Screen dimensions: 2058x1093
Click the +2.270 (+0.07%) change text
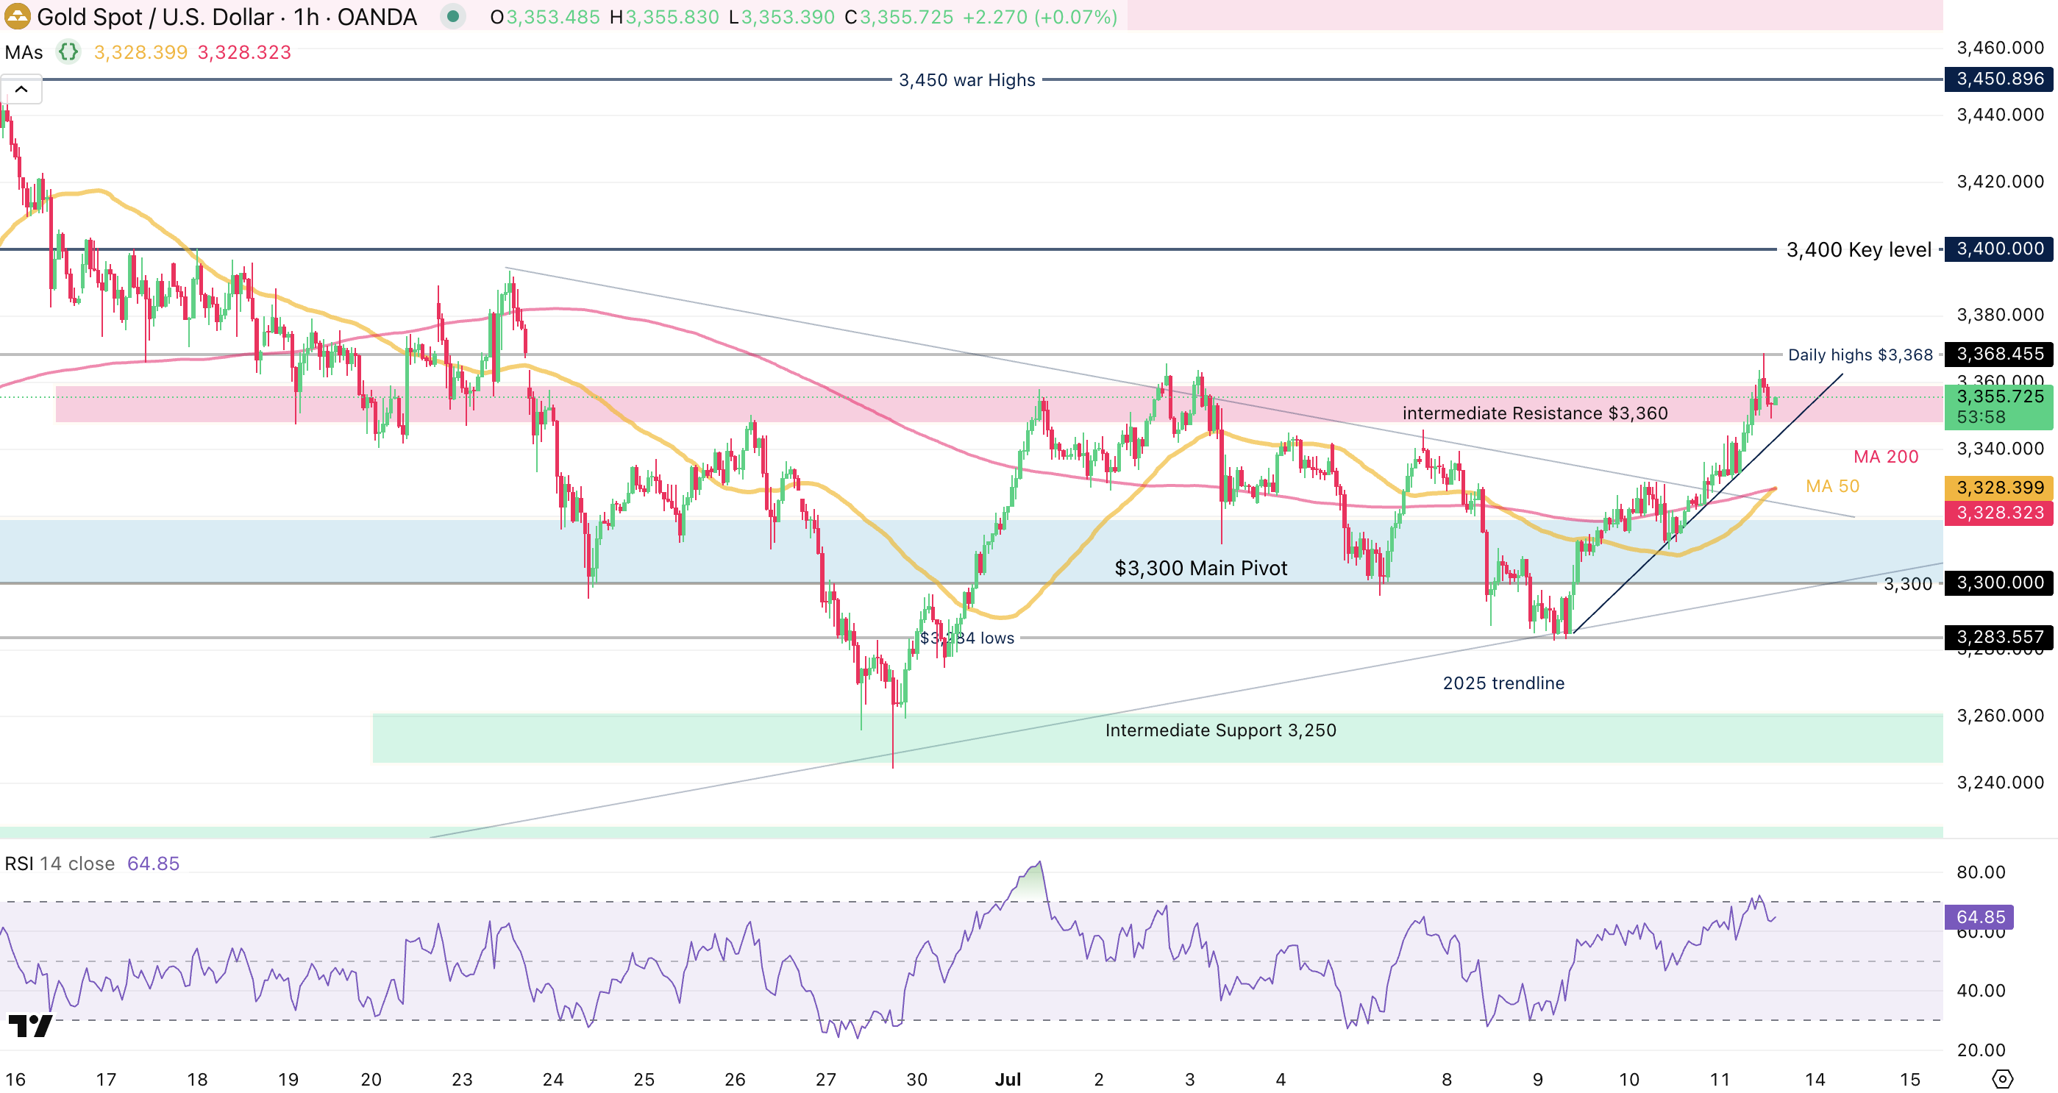pos(1039,17)
